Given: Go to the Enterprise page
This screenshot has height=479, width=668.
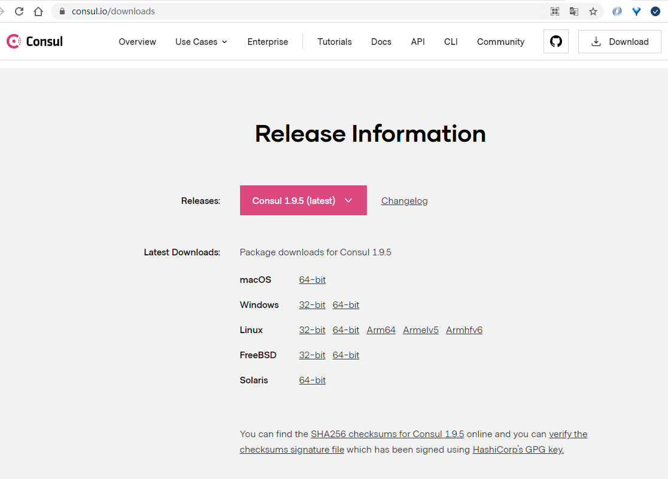Looking at the screenshot, I should (268, 42).
